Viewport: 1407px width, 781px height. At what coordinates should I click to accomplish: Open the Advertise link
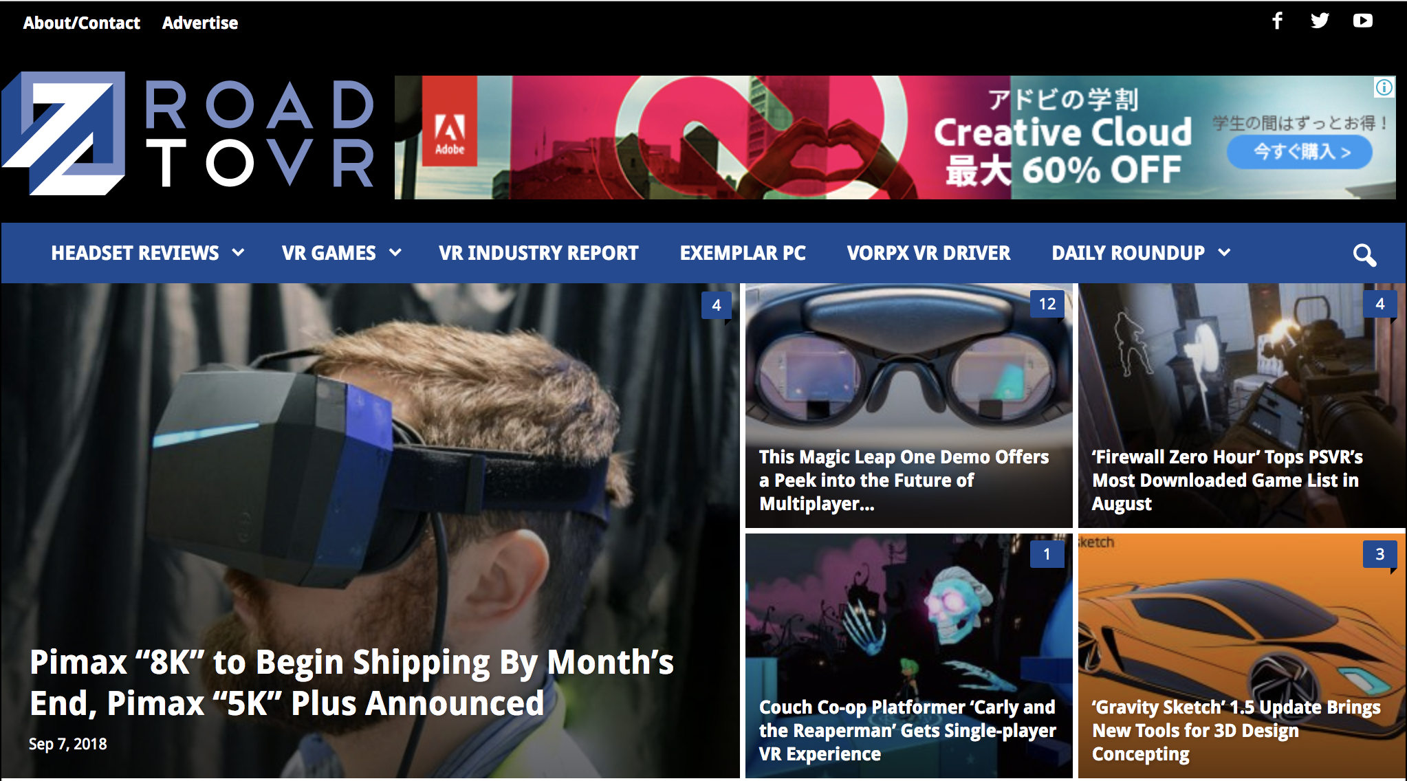coord(200,23)
